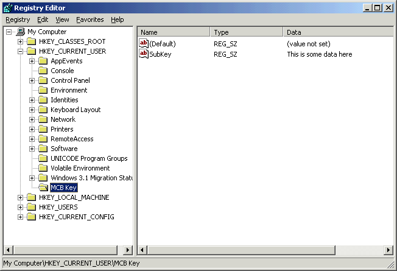The height and width of the screenshot is (271, 397).
Task: Click the Control Panel folder icon
Action: tap(43, 80)
